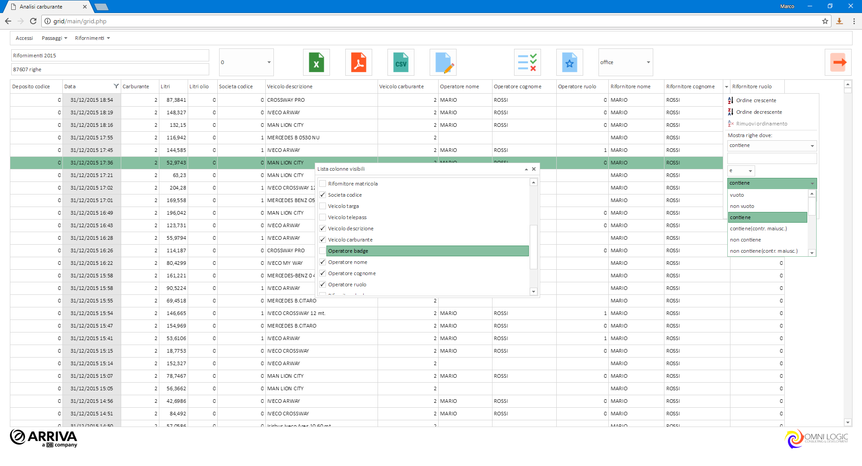The height and width of the screenshot is (466, 862).
Task: Collapse the open green contiene dropdown
Action: click(772, 183)
